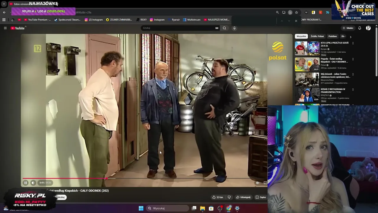378x213 pixels.
Task: Select the Podobne filter chip
Action: coord(333,36)
